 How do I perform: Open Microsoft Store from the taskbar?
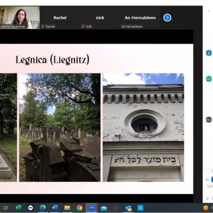tap(141, 208)
